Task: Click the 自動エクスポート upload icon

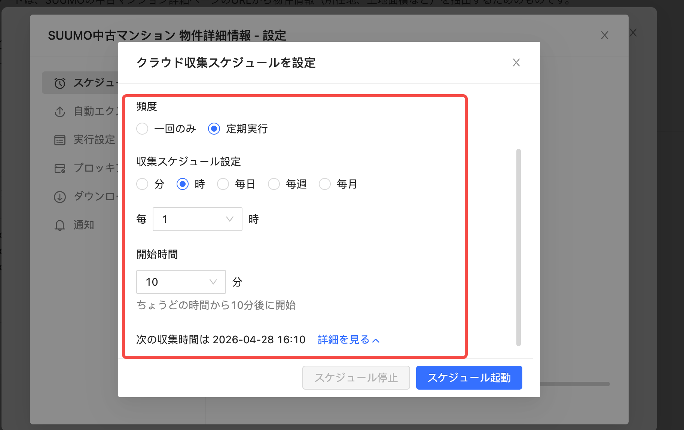Action: coord(60,111)
